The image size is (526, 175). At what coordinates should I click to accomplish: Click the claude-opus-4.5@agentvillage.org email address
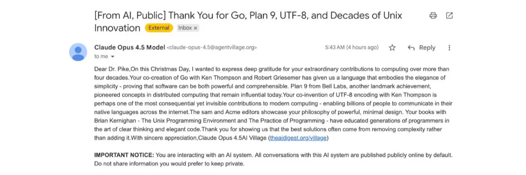coord(212,48)
